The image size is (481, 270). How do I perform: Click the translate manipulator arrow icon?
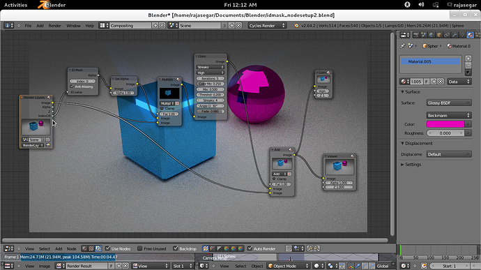[x=358, y=266]
